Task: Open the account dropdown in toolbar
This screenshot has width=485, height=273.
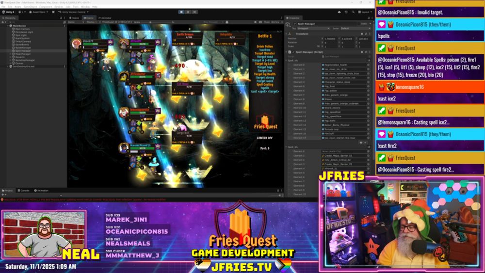Action: (x=22, y=12)
